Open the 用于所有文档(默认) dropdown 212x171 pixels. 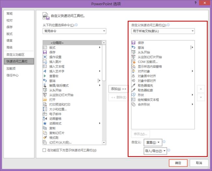(x=163, y=31)
